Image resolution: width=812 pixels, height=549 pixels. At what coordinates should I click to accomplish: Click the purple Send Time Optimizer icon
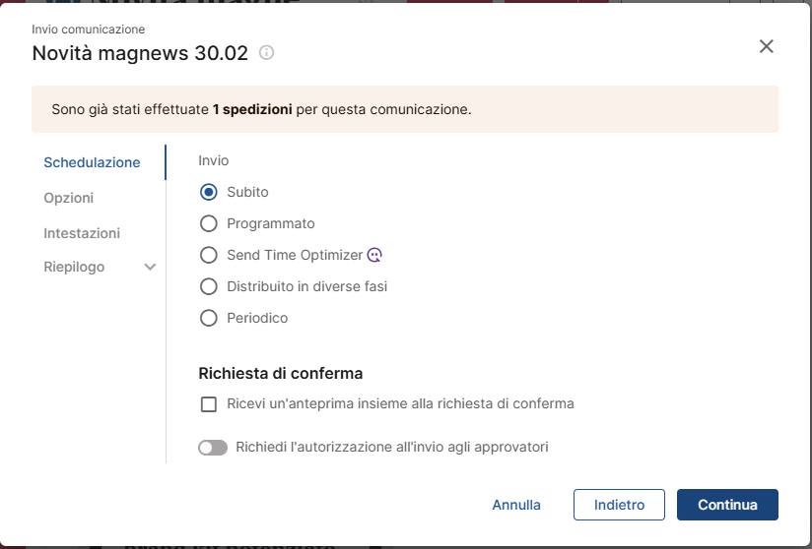tap(374, 255)
